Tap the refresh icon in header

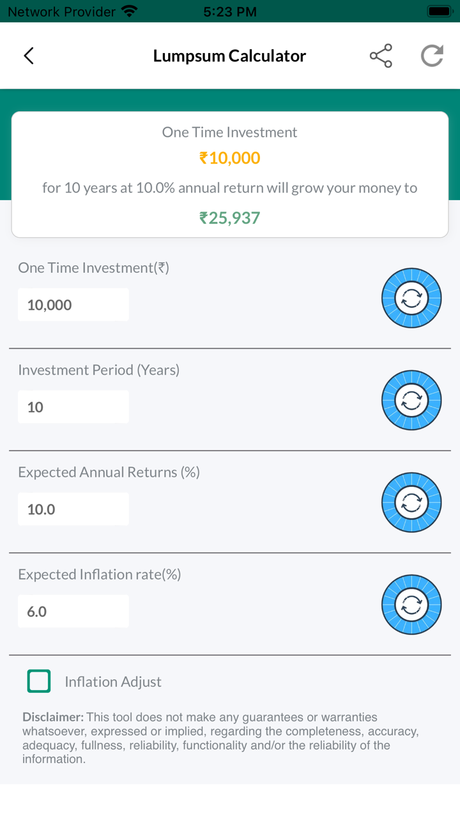(432, 56)
